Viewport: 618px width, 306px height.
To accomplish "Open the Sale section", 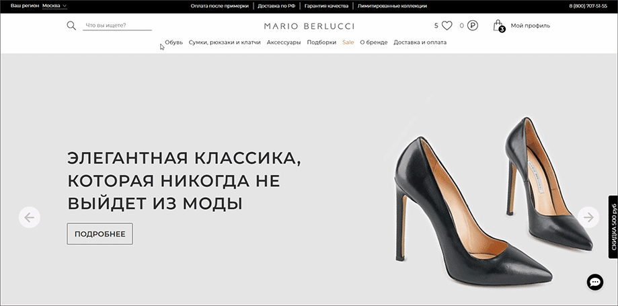I will (x=348, y=42).
